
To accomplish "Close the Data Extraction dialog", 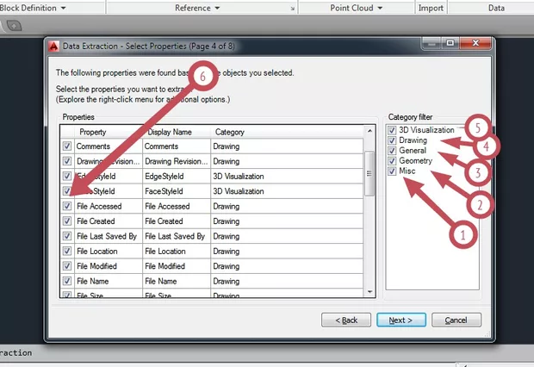I will (475, 43).
